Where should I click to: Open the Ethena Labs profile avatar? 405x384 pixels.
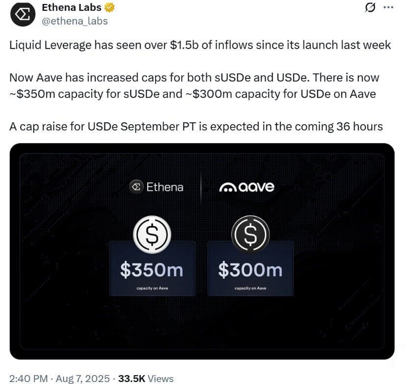click(x=23, y=14)
